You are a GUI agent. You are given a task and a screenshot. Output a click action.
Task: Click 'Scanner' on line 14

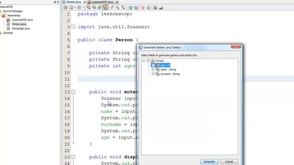(x=111, y=99)
